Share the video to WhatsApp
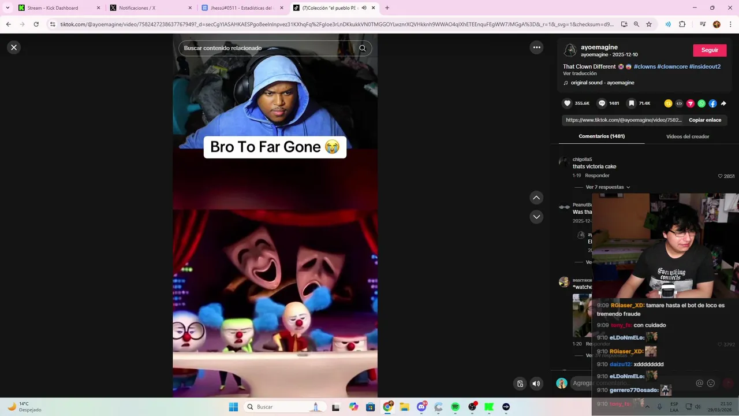 701,103
